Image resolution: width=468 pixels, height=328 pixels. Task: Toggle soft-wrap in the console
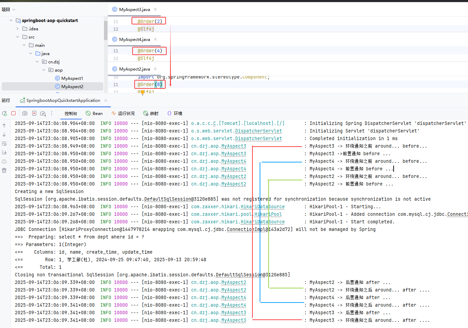tap(4, 144)
